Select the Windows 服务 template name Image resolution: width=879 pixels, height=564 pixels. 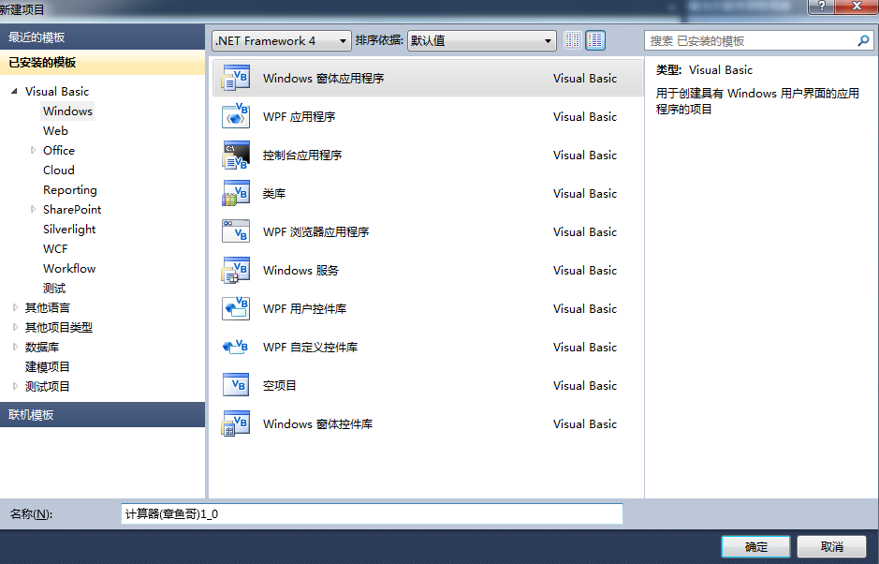[301, 271]
